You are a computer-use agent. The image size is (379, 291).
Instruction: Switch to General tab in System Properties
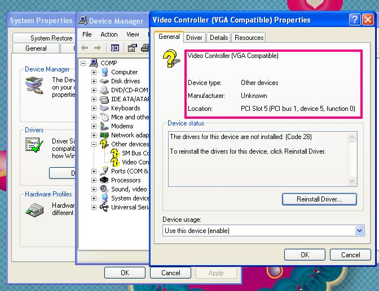[x=36, y=48]
